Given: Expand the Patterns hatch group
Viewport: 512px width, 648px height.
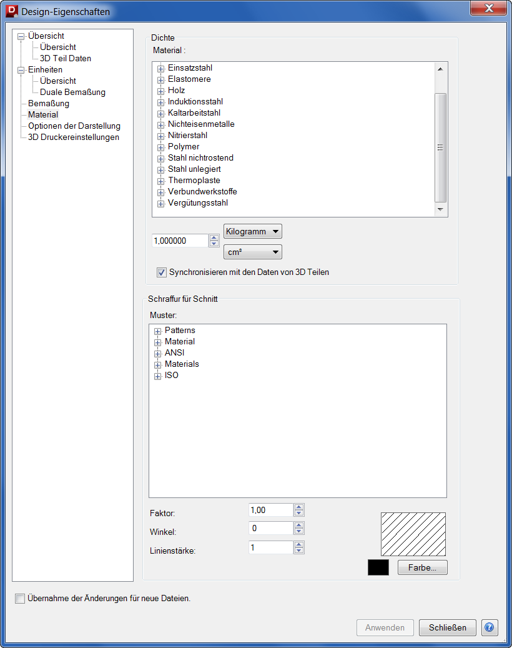Looking at the screenshot, I should tap(157, 331).
